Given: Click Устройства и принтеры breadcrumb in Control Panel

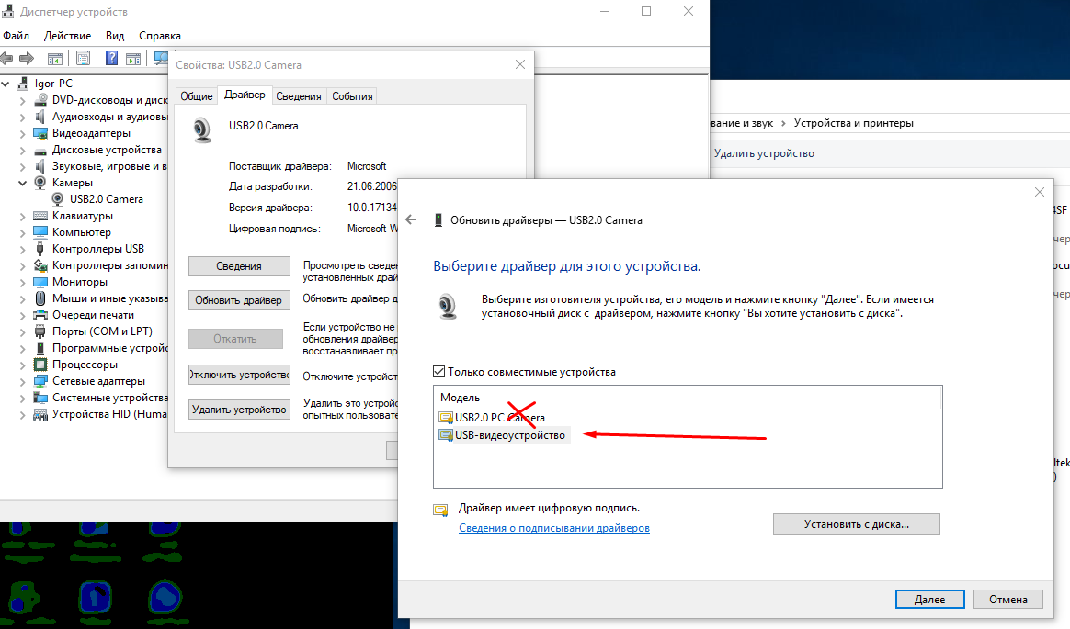Looking at the screenshot, I should click(x=853, y=123).
